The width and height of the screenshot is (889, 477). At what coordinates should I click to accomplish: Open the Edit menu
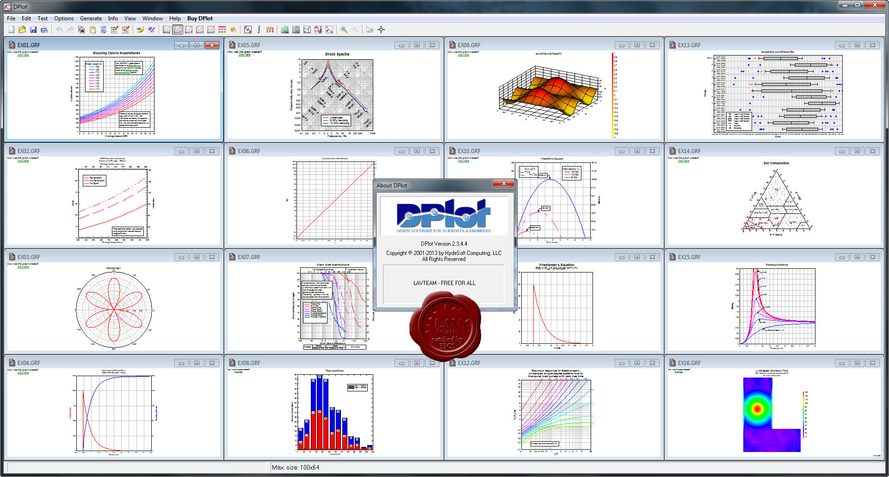(x=26, y=19)
